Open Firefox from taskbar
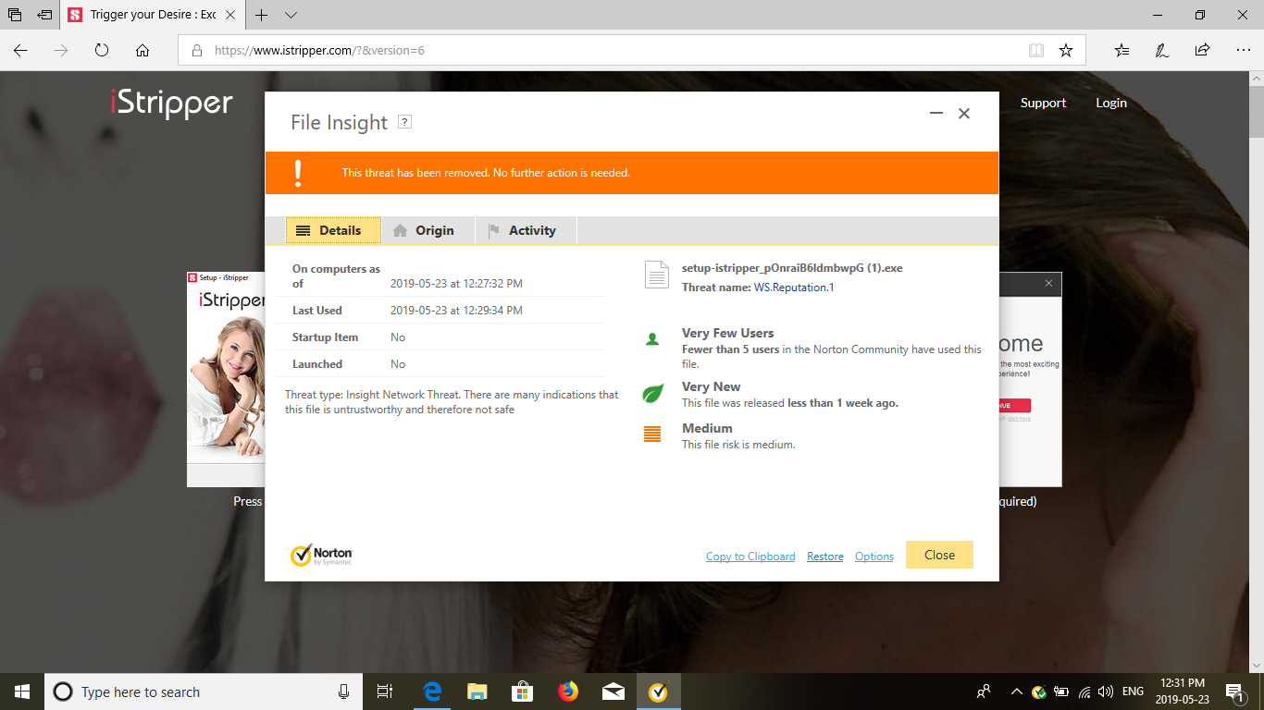 click(x=567, y=692)
